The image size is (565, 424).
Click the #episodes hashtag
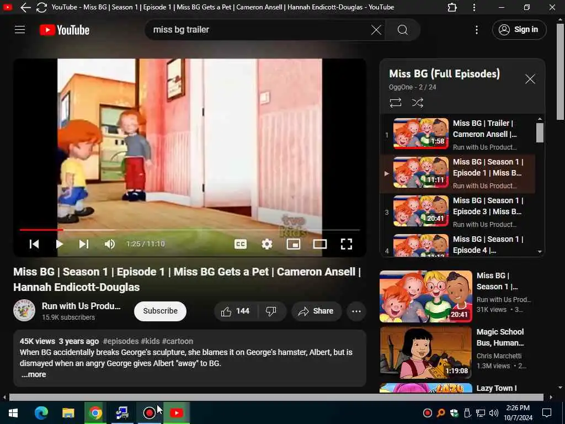click(121, 341)
